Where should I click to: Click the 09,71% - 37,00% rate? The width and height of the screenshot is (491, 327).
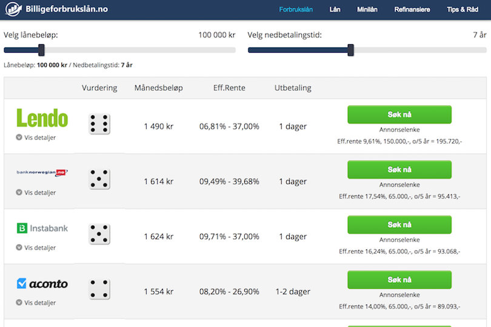229,237
